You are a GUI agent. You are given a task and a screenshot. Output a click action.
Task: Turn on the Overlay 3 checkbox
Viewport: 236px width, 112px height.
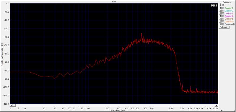click(223, 14)
